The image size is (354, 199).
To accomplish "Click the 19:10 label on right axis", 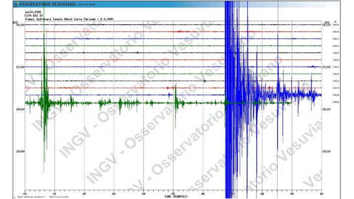I will (326, 152).
